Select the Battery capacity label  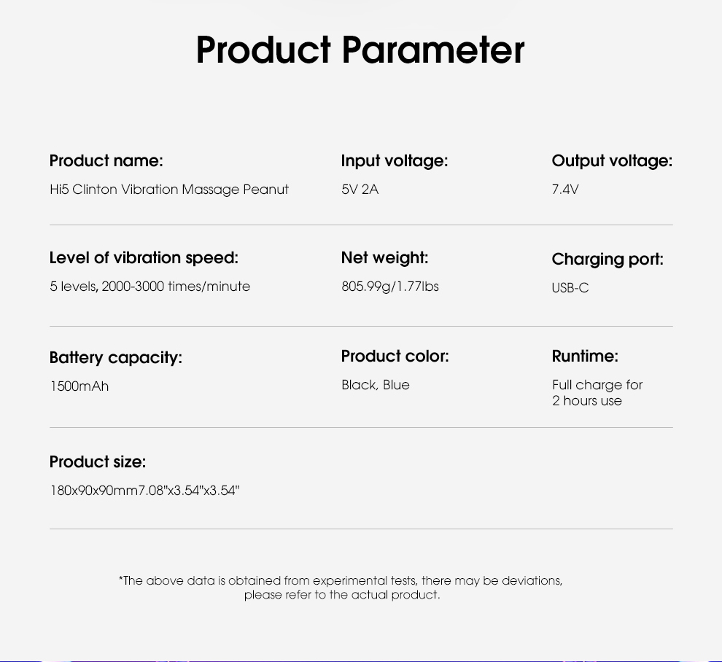[115, 358]
